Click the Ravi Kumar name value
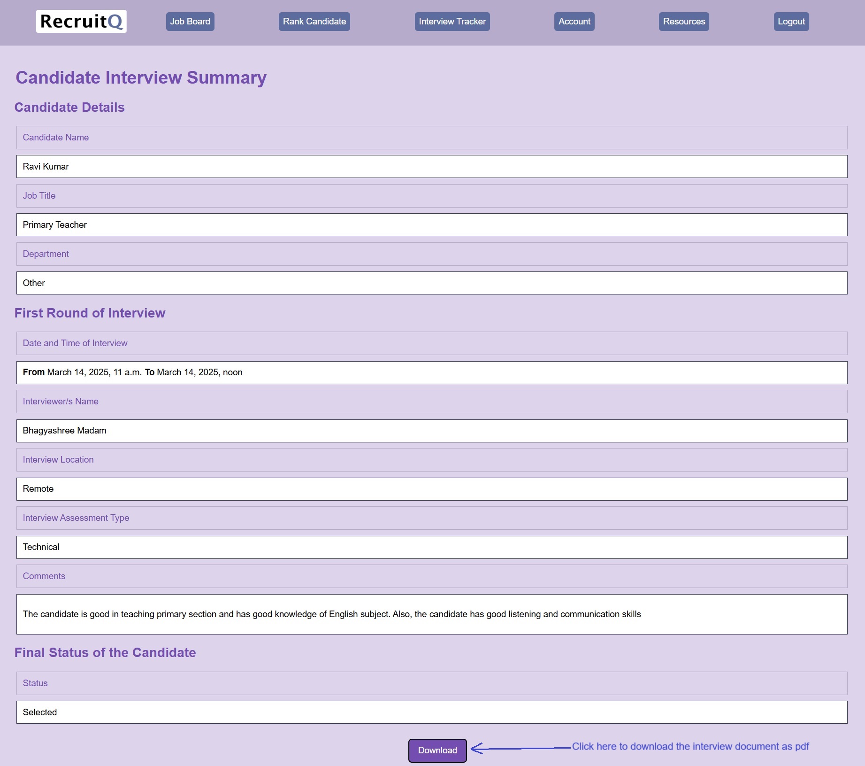Image resolution: width=865 pixels, height=766 pixels. click(432, 166)
